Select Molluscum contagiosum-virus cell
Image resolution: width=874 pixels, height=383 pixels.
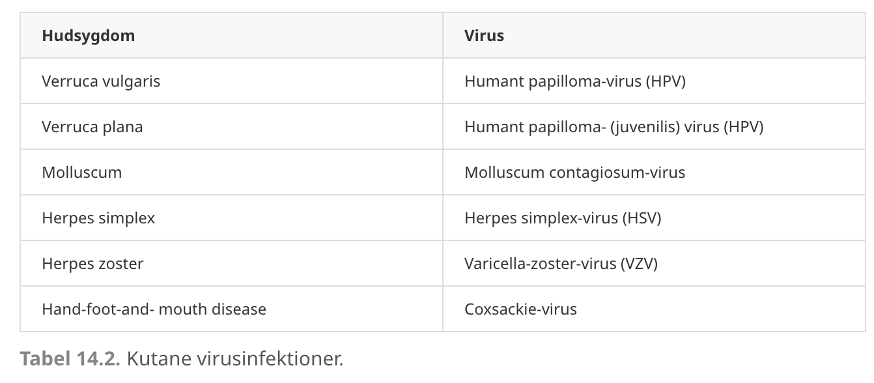point(655,172)
